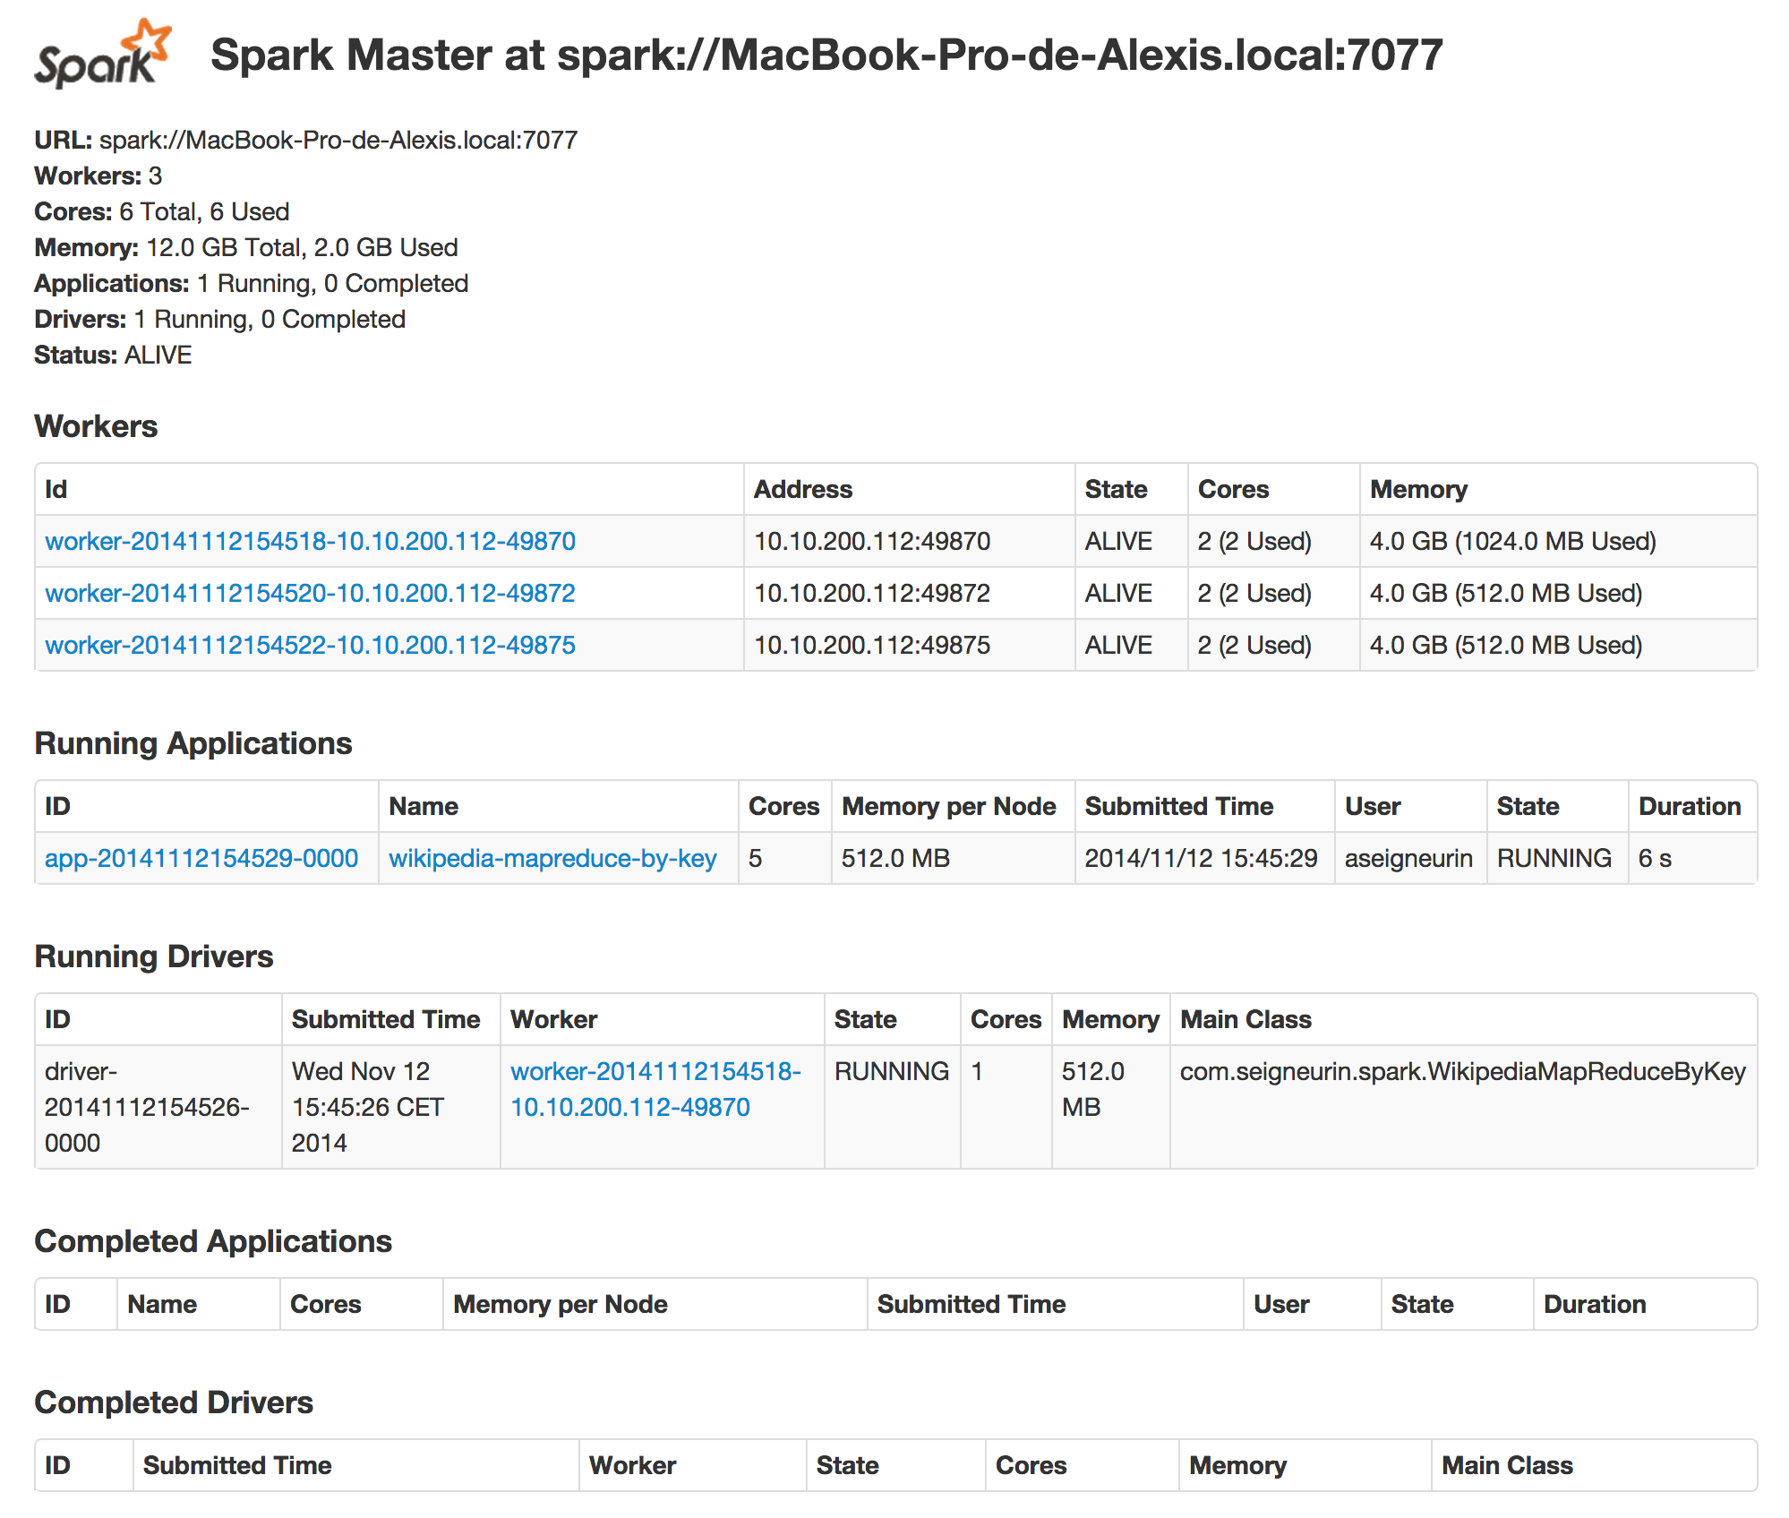Click the Workers table Memory column header
Screen dimensions: 1789x1518
[1418, 489]
